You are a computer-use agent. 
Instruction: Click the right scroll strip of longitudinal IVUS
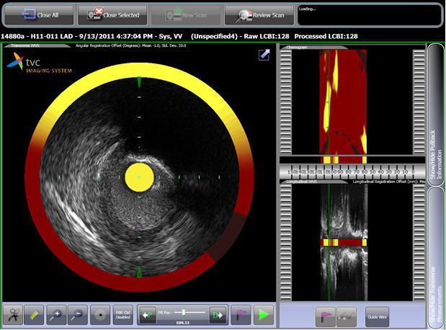419,242
